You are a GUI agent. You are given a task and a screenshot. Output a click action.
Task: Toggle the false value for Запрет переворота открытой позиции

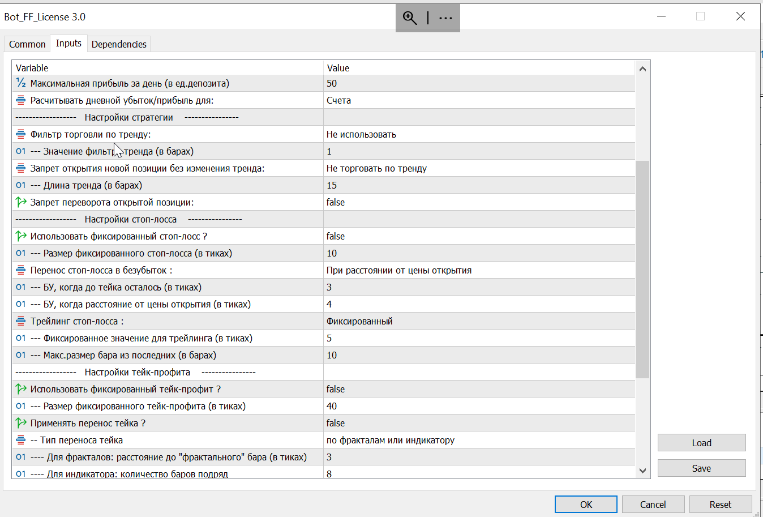point(336,202)
